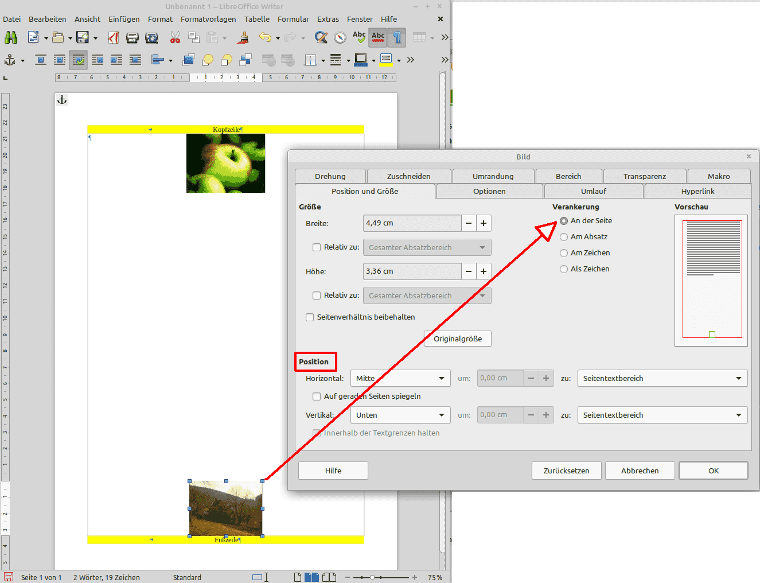Switch to single-page view in status bar
Screen dimensions: 760x583
[297, 577]
